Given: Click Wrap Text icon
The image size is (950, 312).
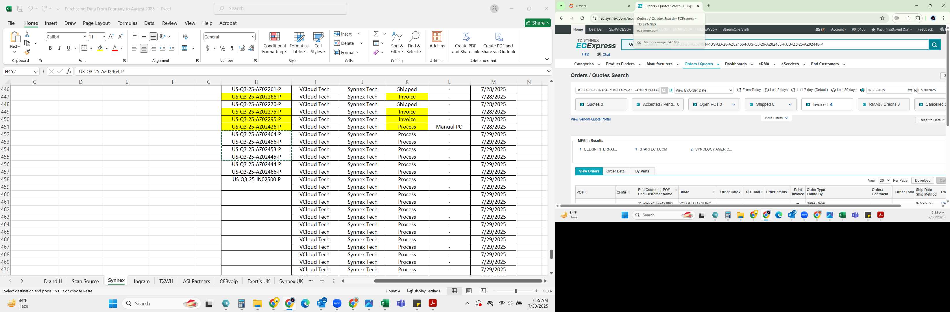Looking at the screenshot, I should point(185,36).
